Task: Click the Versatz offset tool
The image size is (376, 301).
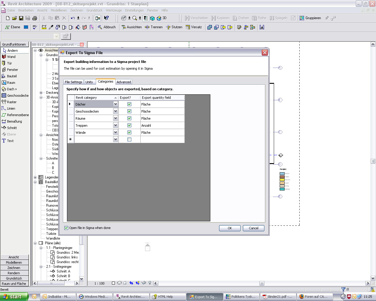Action: [194, 27]
